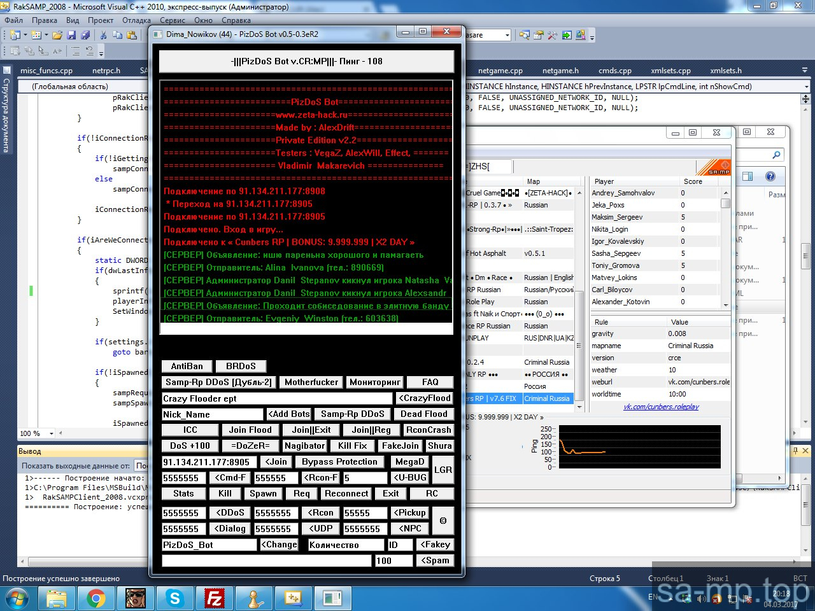Click the Bypass Protection button
815x611 pixels.
339,462
